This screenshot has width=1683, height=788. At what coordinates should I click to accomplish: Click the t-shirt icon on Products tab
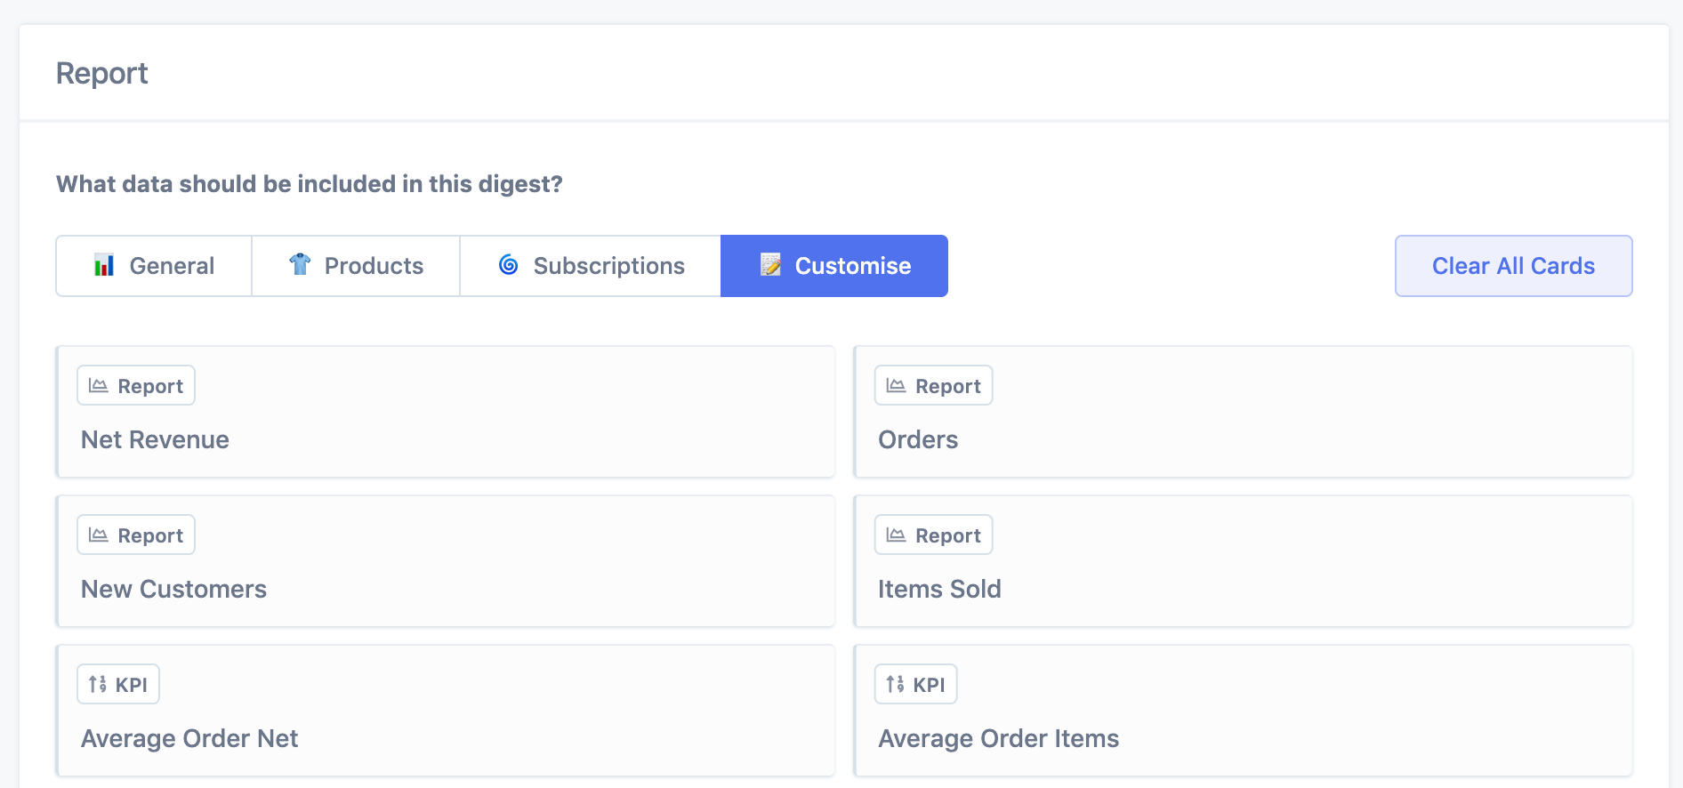[x=300, y=264]
